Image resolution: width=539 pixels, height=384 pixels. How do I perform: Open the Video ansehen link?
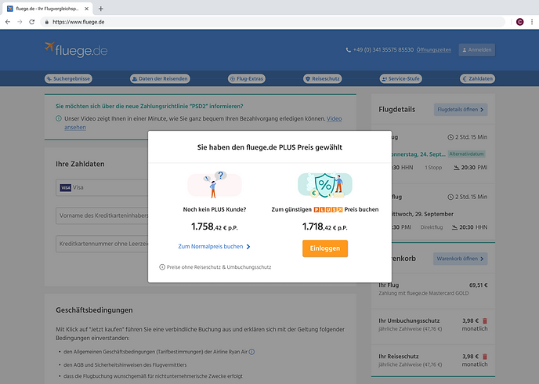pos(334,118)
